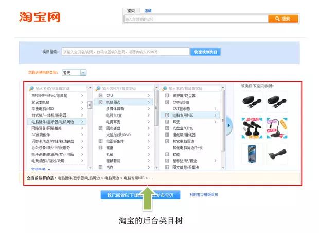319x233 pixels.
Task: Click the third column scrollbar up arrow
Action: (x=223, y=87)
